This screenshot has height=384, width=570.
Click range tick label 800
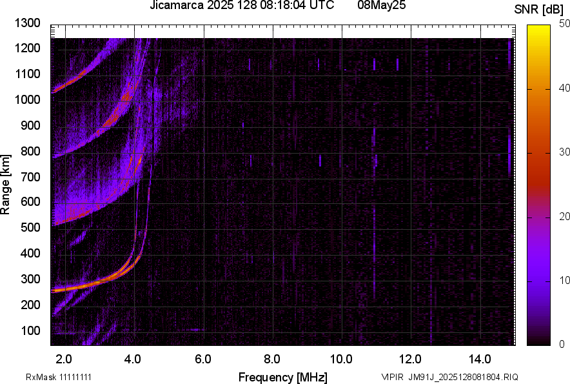pos(30,151)
